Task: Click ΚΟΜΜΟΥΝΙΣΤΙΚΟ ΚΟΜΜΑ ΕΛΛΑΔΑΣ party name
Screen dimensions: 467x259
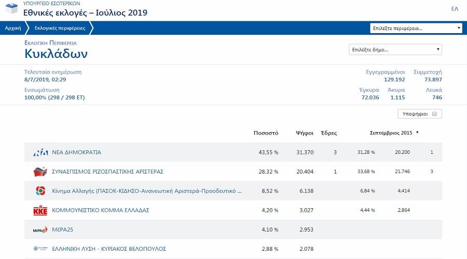Action: (101, 210)
